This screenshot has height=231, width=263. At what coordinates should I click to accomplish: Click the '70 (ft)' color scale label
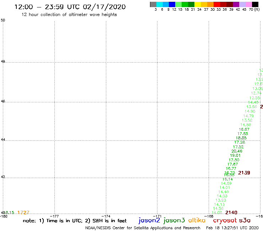[254, 10]
